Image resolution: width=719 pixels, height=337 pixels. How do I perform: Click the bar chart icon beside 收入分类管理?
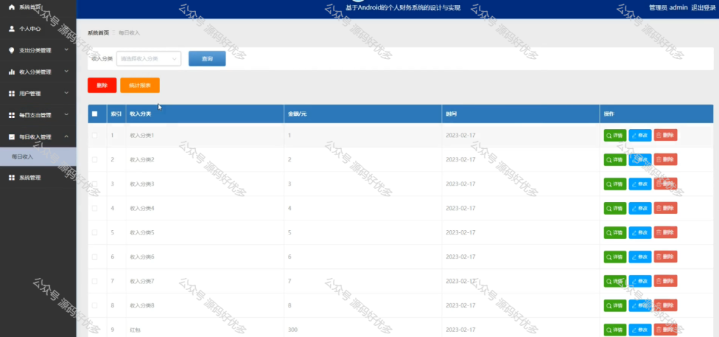click(12, 72)
